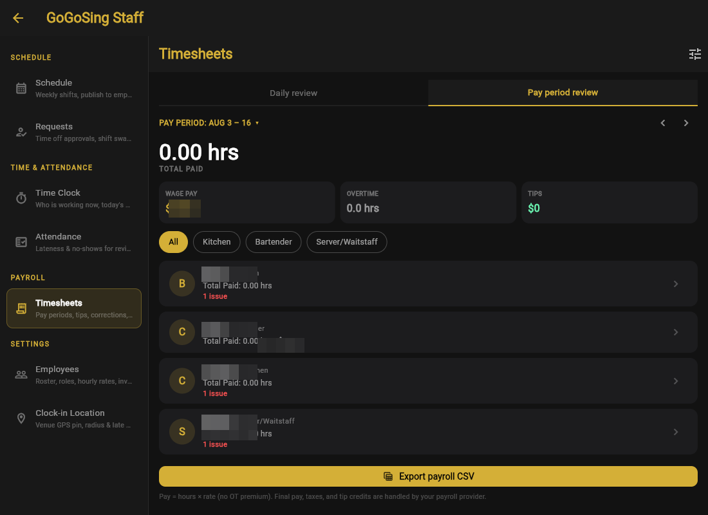The width and height of the screenshot is (708, 515).
Task: Click "1 issue" on Server/Waitstaff row
Action: coord(215,445)
